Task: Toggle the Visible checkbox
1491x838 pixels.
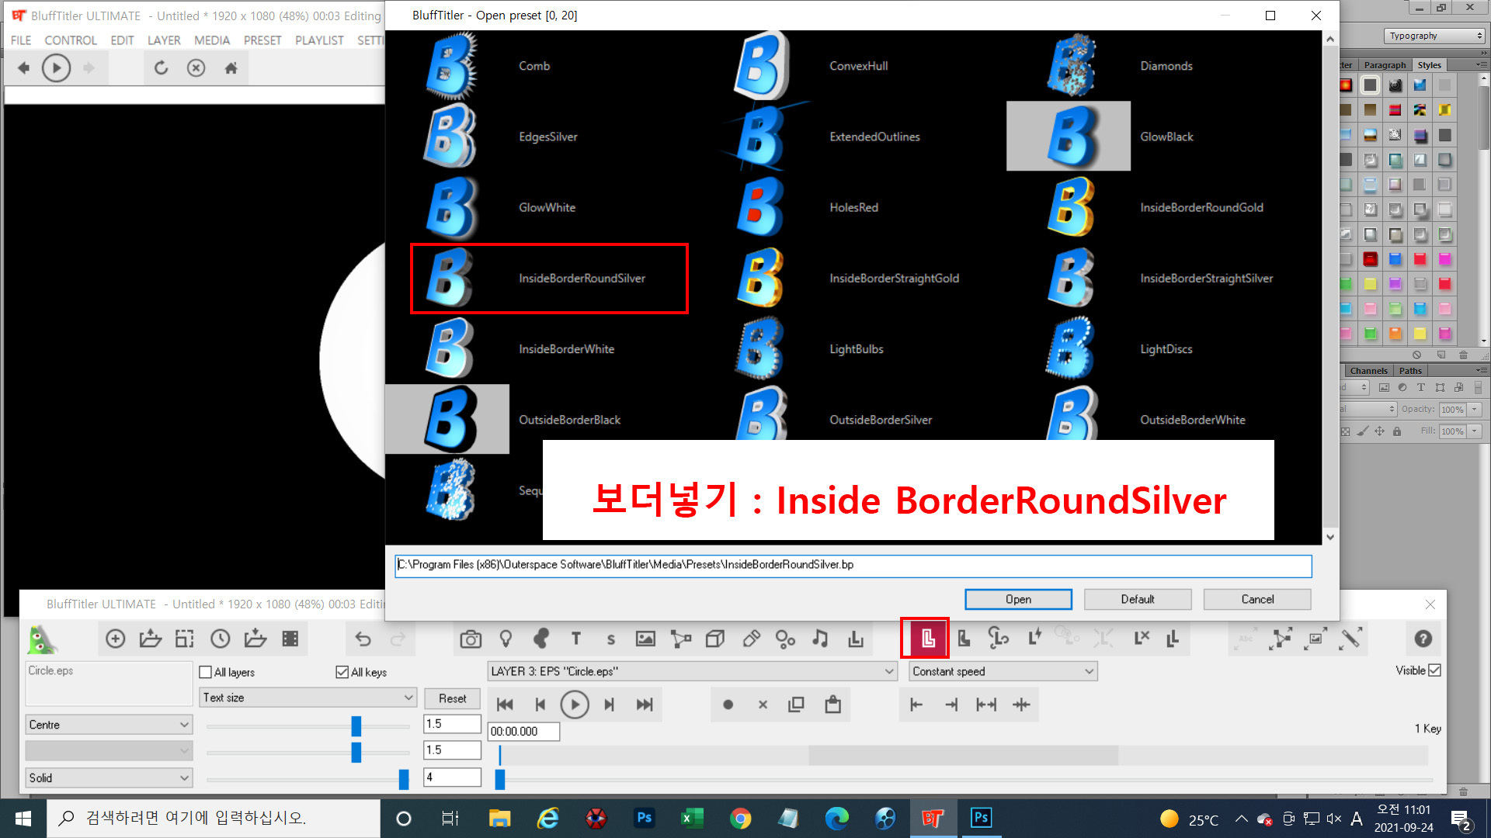Action: (x=1434, y=670)
